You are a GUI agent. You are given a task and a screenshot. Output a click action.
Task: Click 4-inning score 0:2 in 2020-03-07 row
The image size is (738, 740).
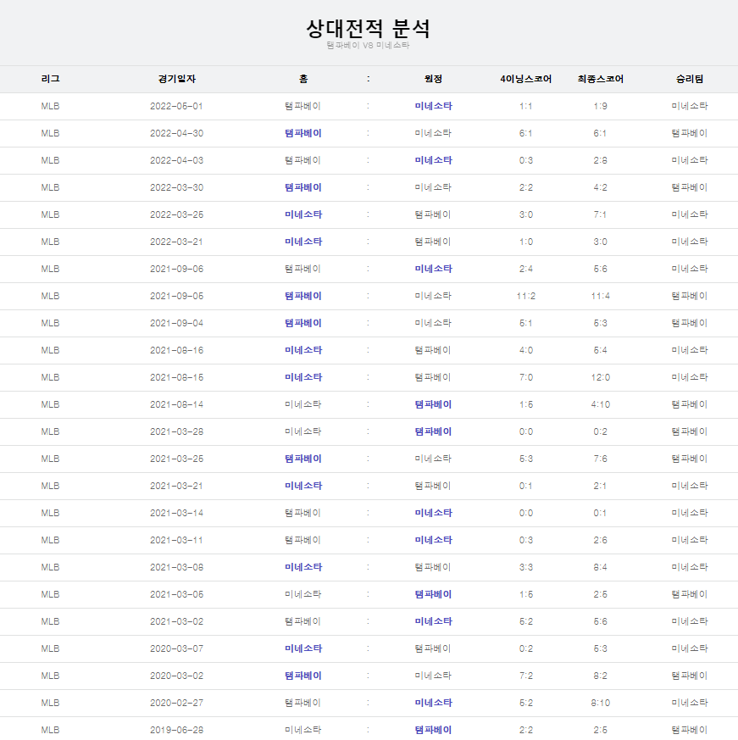[525, 649]
